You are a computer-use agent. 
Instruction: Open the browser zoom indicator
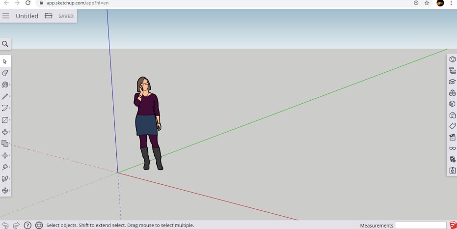pyautogui.click(x=416, y=3)
